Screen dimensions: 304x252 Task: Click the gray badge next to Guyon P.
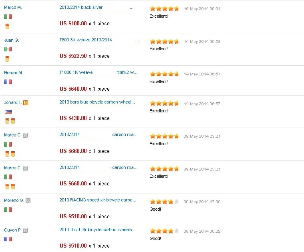[25, 230]
